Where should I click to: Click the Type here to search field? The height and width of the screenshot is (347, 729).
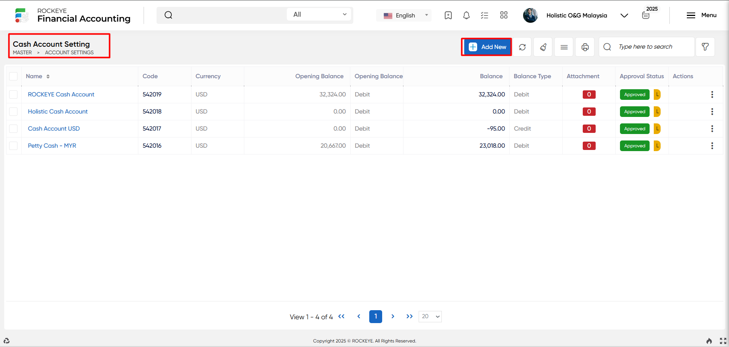647,47
